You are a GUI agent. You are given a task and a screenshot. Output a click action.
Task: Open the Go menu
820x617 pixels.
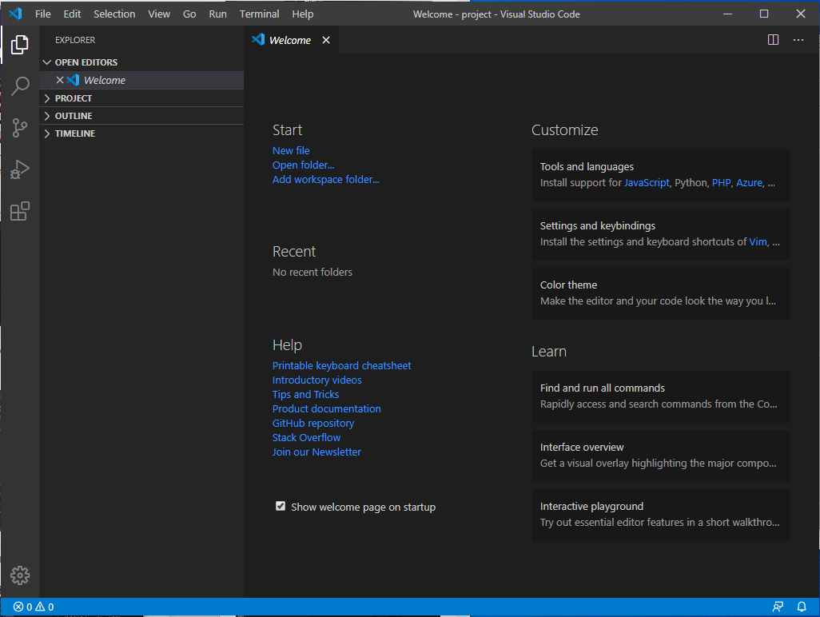[x=189, y=14]
